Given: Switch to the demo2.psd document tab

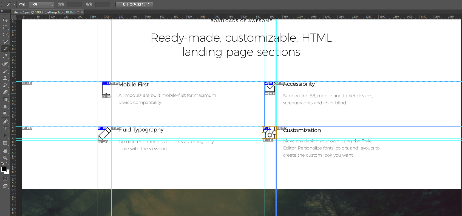Looking at the screenshot, I should 46,12.
